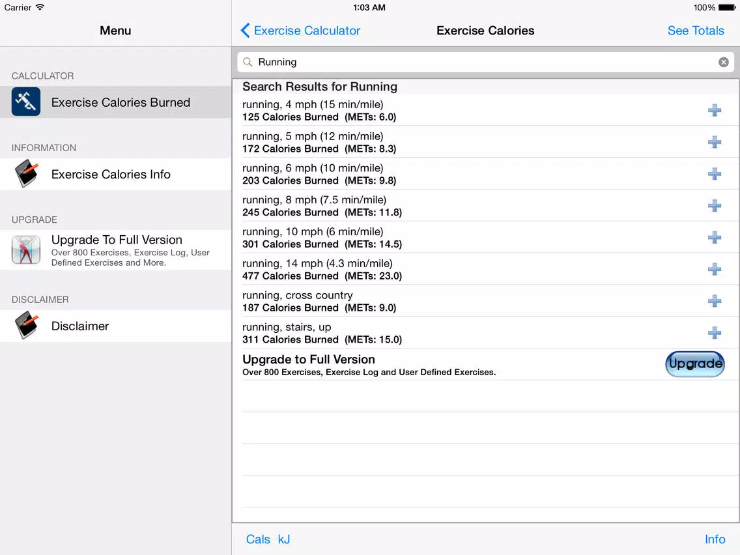Image resolution: width=740 pixels, height=555 pixels.
Task: Open the Info button in bottom bar
Action: 715,539
